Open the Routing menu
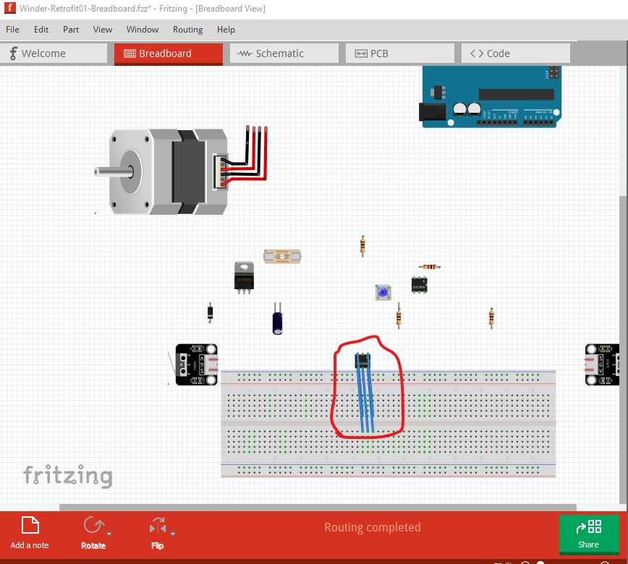 click(187, 30)
